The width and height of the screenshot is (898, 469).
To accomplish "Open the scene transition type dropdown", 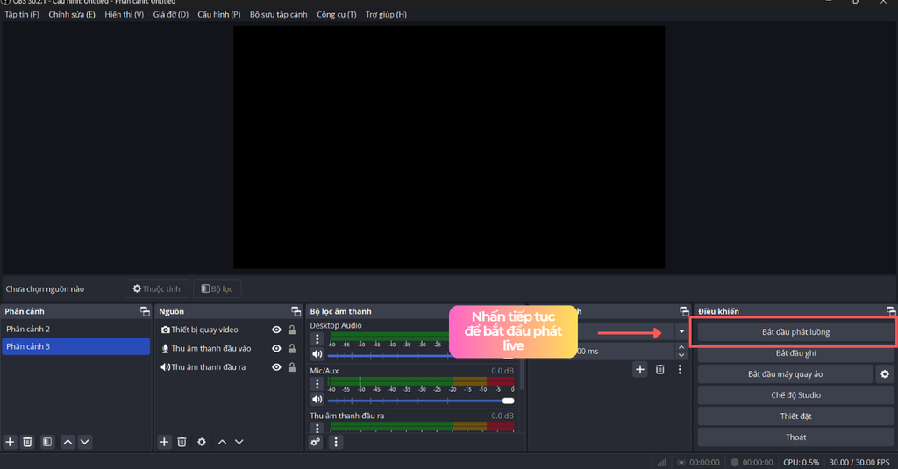I will pyautogui.click(x=681, y=331).
